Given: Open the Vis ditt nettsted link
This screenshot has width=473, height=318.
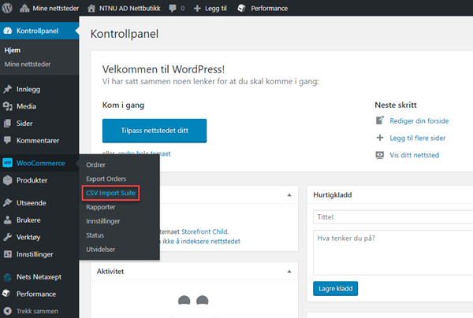Looking at the screenshot, I should (414, 155).
